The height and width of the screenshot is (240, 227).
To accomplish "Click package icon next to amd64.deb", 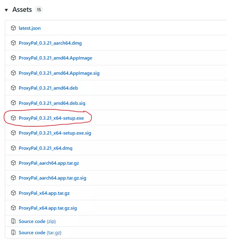I will click(13, 88).
